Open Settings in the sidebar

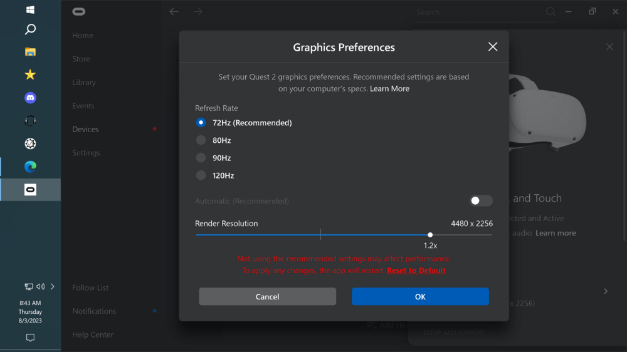86,153
